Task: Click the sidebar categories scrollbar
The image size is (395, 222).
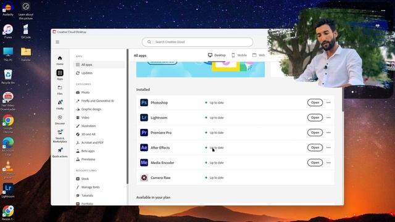Action: [128, 117]
